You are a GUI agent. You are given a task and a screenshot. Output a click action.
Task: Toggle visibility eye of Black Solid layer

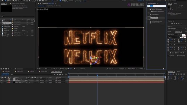tap(1, 82)
